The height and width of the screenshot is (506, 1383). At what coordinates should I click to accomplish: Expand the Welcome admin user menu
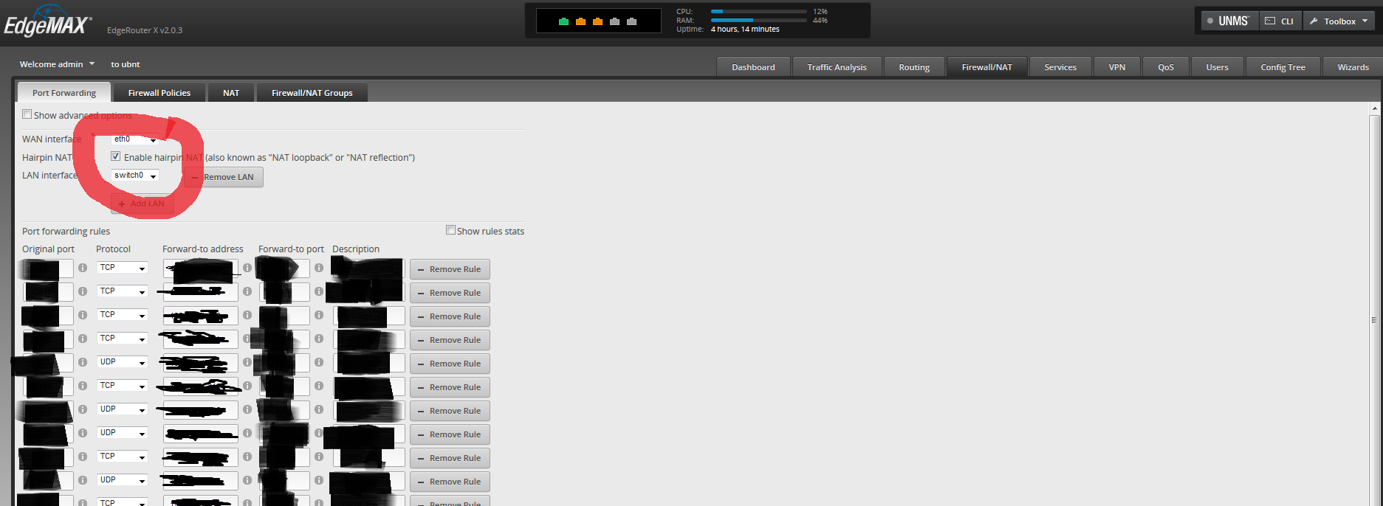(x=57, y=64)
